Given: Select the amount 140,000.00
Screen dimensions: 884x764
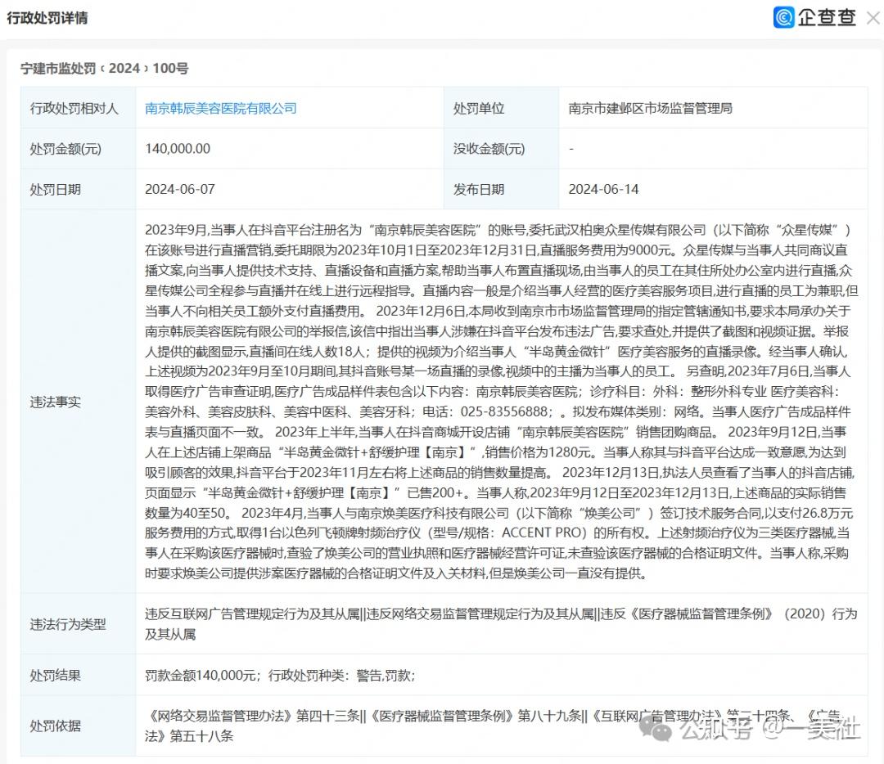Looking at the screenshot, I should (x=178, y=149).
